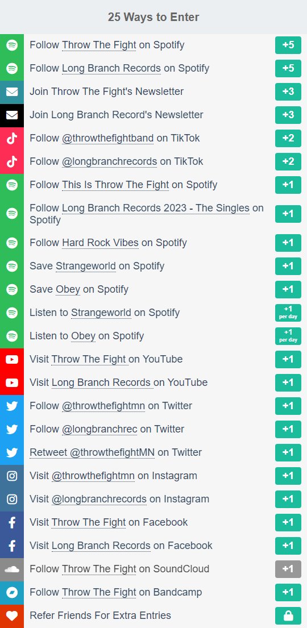Click YouTube icon beside Visit Throw The Fight
Screen dimensions: 307x628
(12, 359)
